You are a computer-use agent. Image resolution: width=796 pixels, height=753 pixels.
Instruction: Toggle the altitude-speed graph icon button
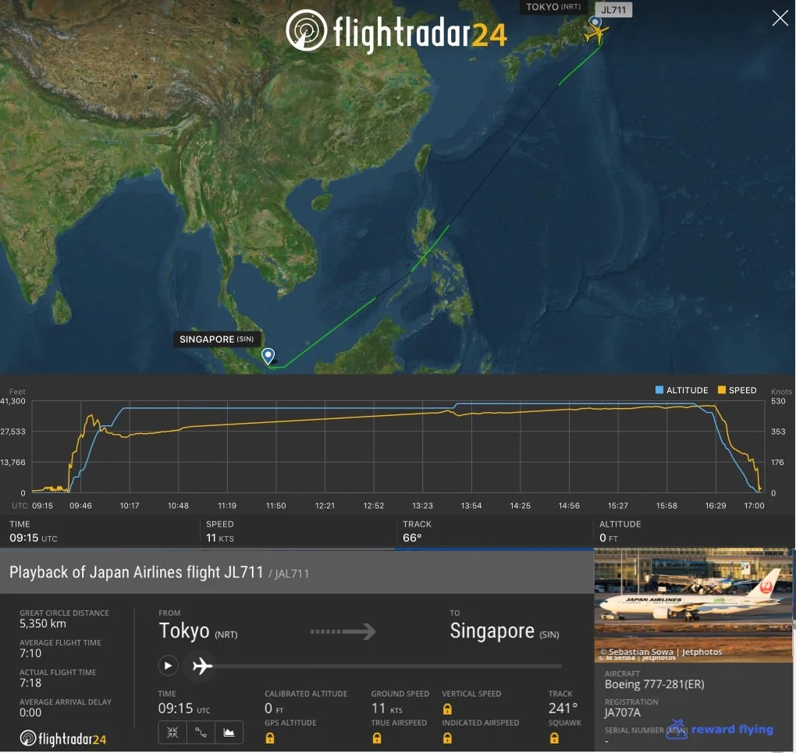(x=229, y=732)
